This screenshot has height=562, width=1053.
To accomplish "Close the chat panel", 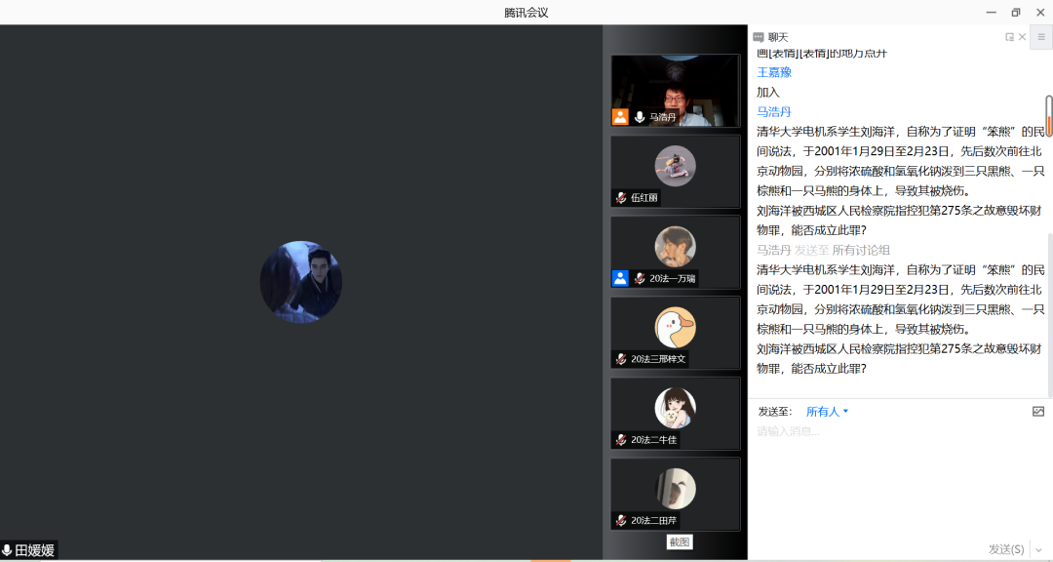I will click(x=1023, y=37).
